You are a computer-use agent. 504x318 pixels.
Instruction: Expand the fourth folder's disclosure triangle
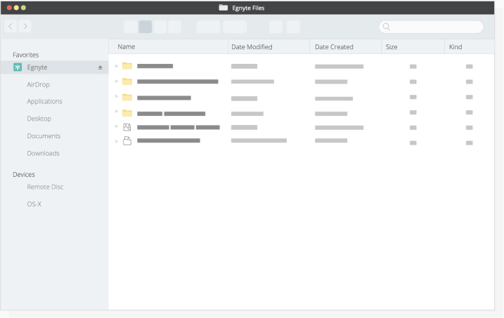[x=117, y=112]
